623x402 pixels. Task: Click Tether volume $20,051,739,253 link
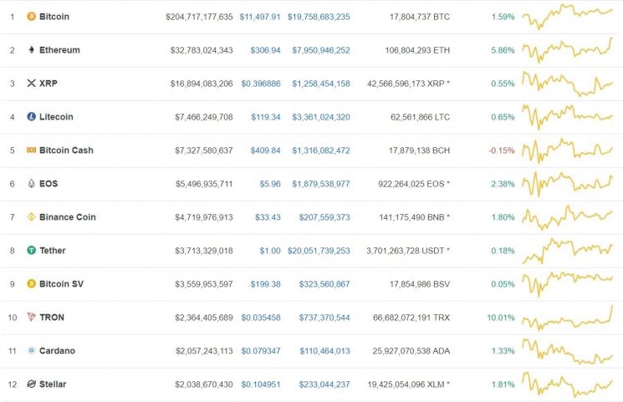pyautogui.click(x=318, y=251)
